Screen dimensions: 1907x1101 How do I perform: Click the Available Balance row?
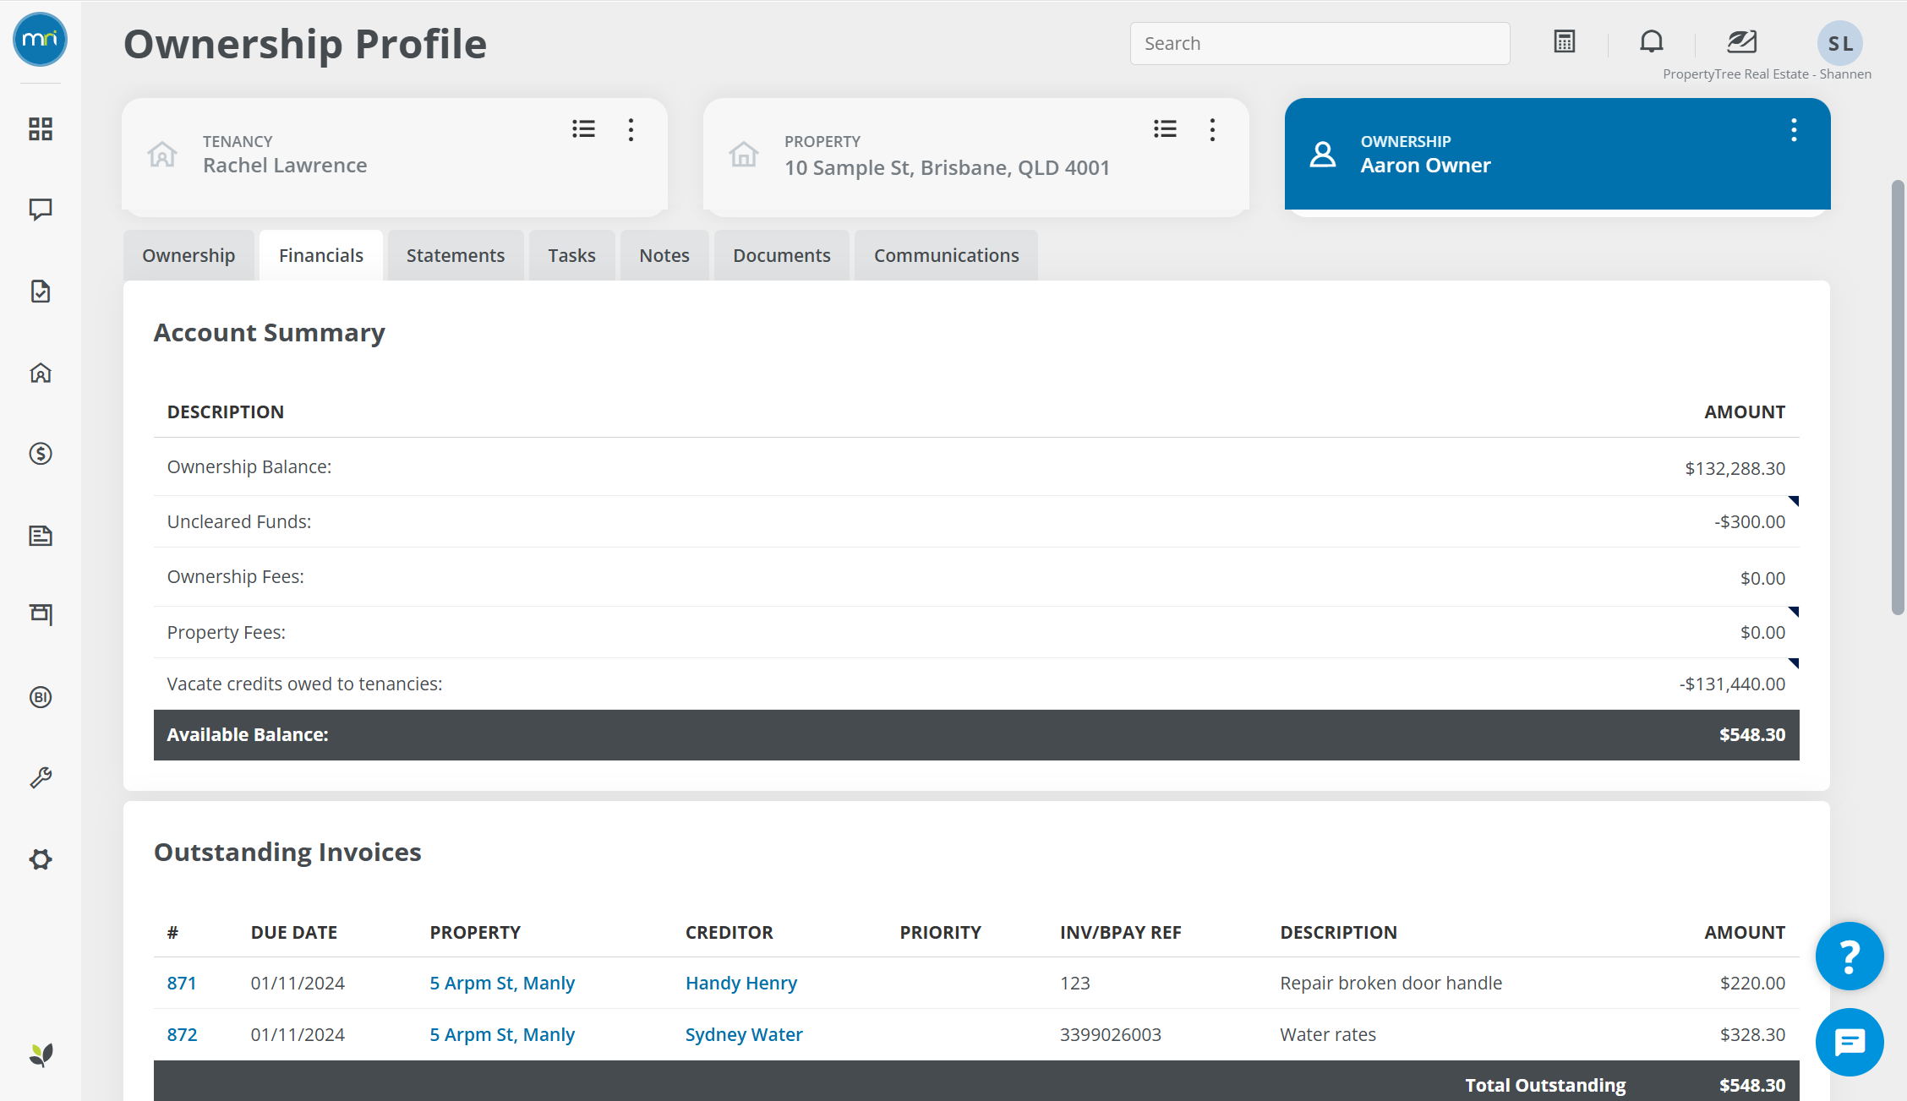976,734
